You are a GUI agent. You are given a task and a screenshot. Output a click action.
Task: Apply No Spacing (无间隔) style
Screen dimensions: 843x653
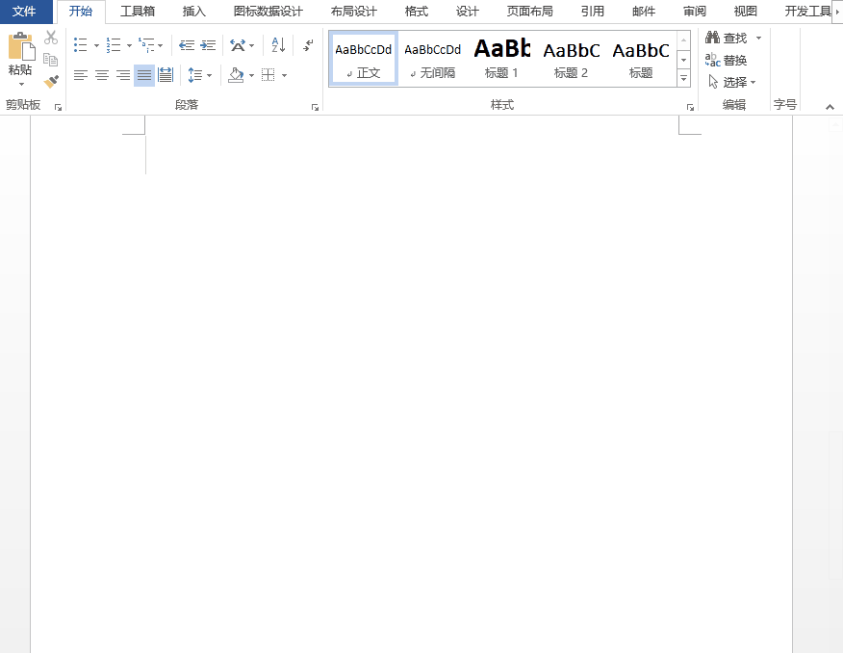[433, 59]
